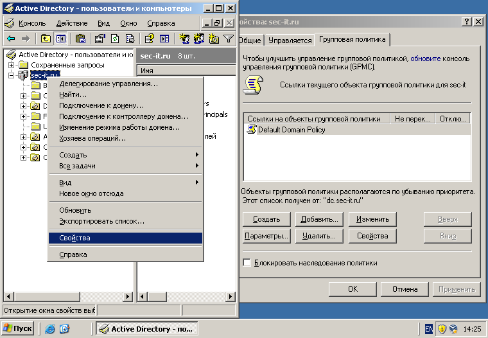Switch to the Управляется tab
The image size is (488, 338).
[x=290, y=40]
